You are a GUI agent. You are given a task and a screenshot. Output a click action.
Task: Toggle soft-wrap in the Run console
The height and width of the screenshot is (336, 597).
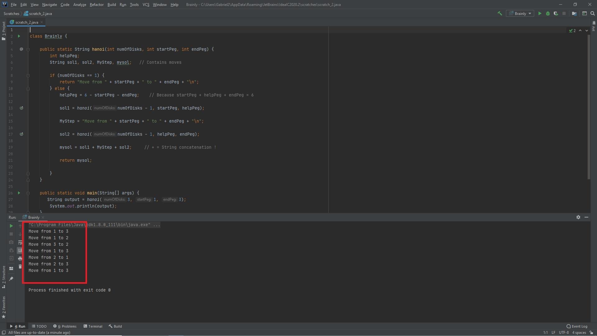pos(20,242)
